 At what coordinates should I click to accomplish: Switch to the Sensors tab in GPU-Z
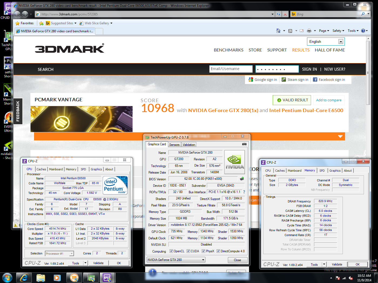(174, 145)
